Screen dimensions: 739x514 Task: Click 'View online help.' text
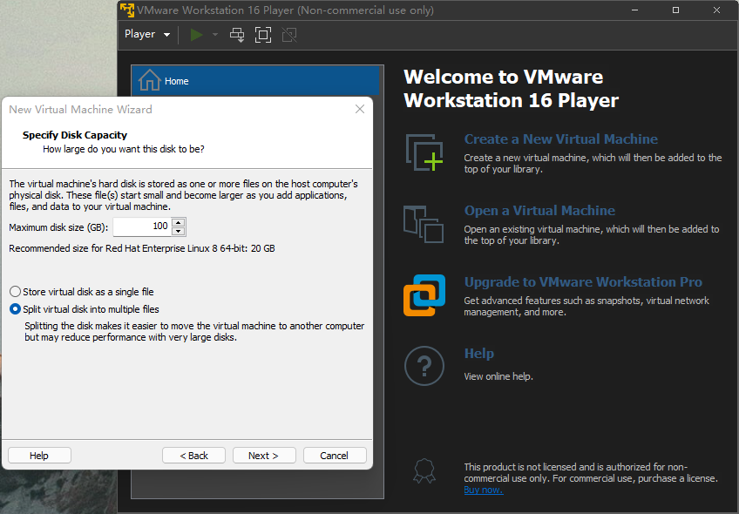(x=498, y=376)
